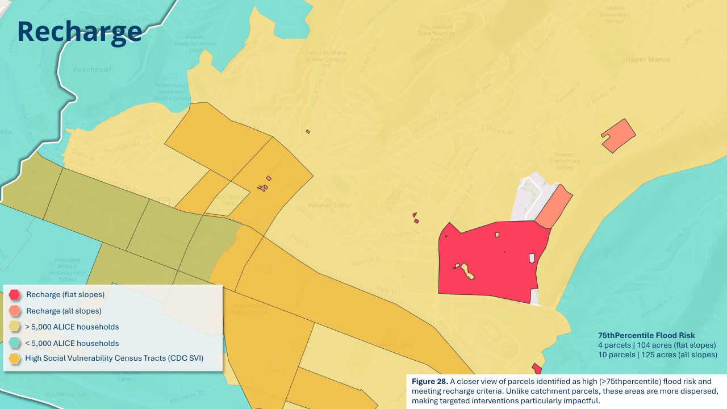This screenshot has width=727, height=409.
Task: Click the small red parcel at bottom right
Action: [x=537, y=369]
